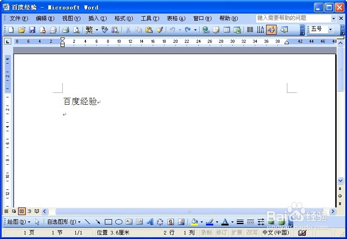This screenshot has height=239, width=347.
Task: Click the E-mail envelope icon
Action: coord(53,30)
